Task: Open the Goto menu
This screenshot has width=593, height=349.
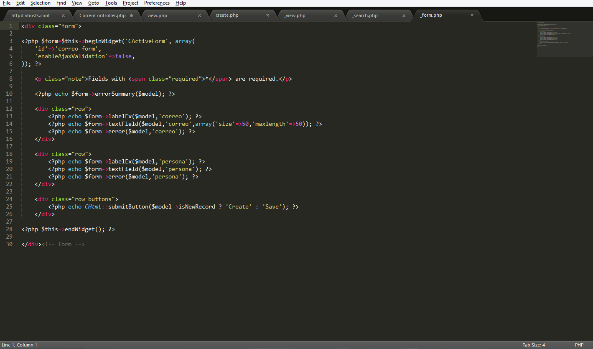Action: pos(93,3)
